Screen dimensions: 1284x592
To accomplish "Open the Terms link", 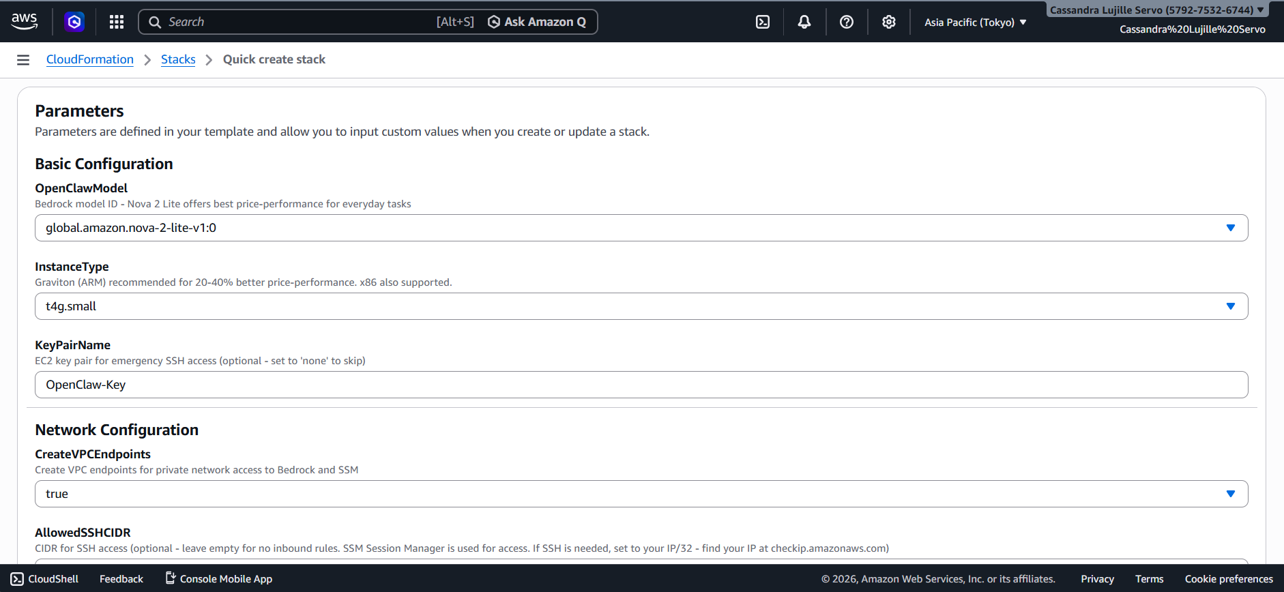I will click(x=1149, y=579).
